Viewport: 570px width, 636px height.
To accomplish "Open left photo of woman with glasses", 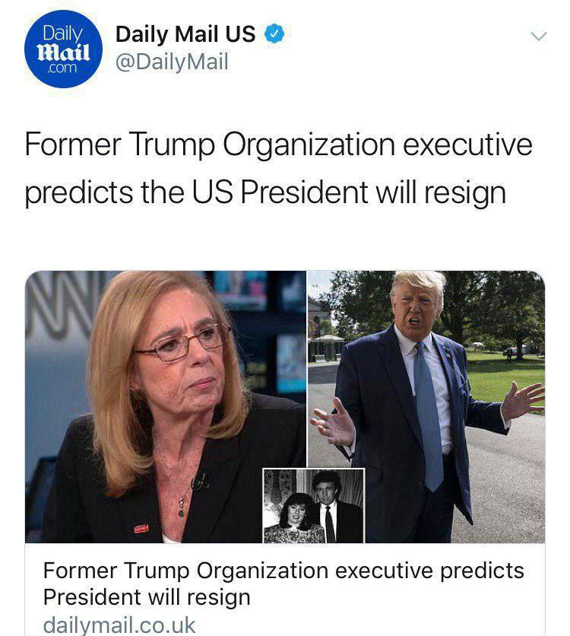I will [x=165, y=406].
